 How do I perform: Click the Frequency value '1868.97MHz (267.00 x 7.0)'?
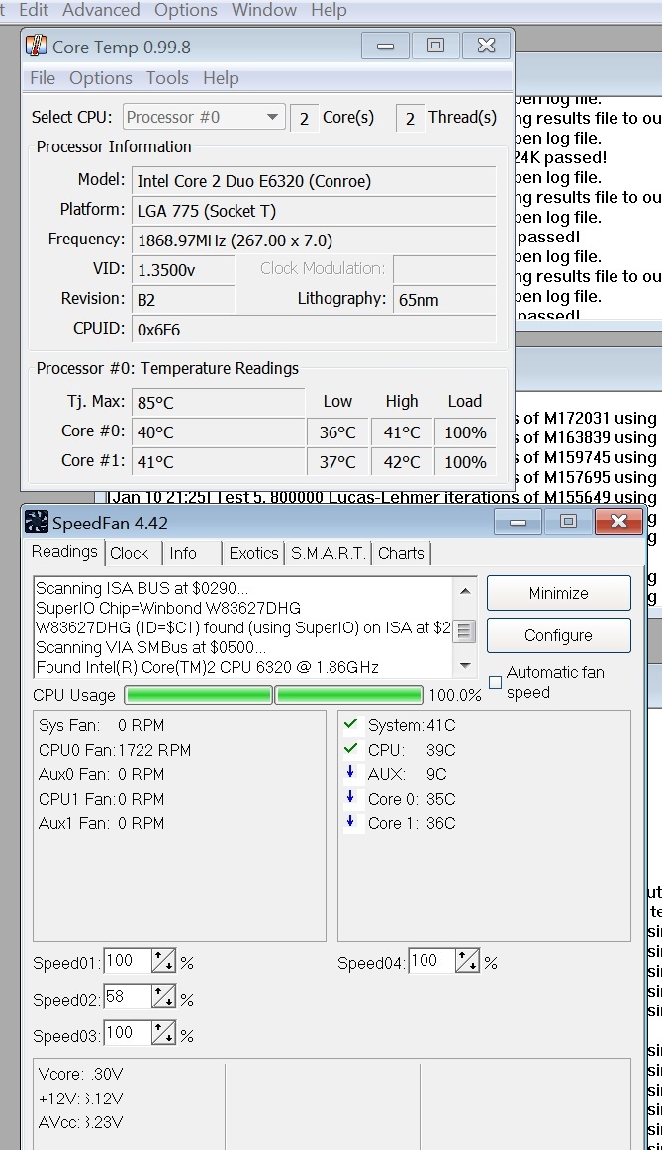pos(314,240)
